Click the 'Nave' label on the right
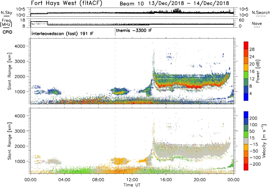Image resolution: width=270 pixels, height=187 pixels. [257, 23]
